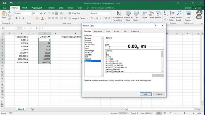Viewport: 205px width, 115px height.
Task: Open the General number format dropdown
Action: coord(110,13)
